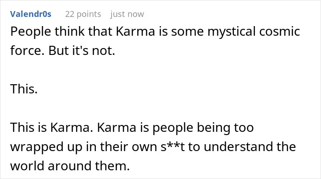The image size is (321, 179).
Task: Click the word 'People' starting the comment
Action: pyautogui.click(x=31, y=32)
